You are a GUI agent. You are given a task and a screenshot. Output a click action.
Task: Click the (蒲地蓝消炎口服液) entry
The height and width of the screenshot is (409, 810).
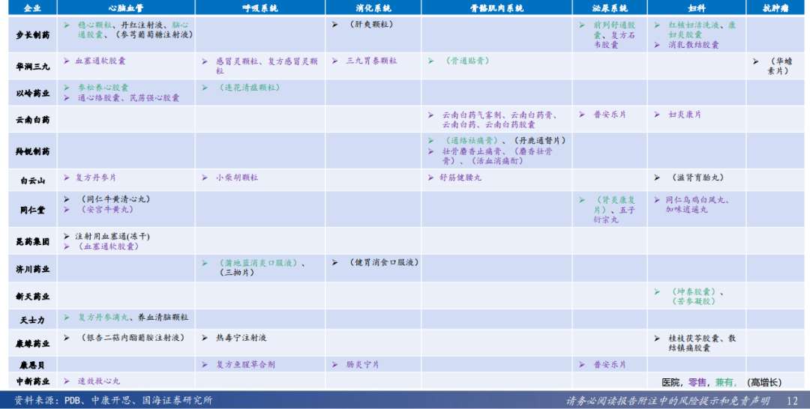tap(258, 263)
